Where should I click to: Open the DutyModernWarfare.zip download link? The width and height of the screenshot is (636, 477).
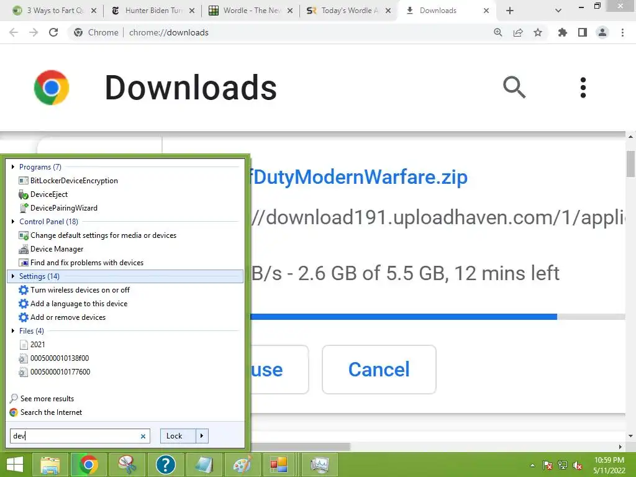(x=358, y=177)
